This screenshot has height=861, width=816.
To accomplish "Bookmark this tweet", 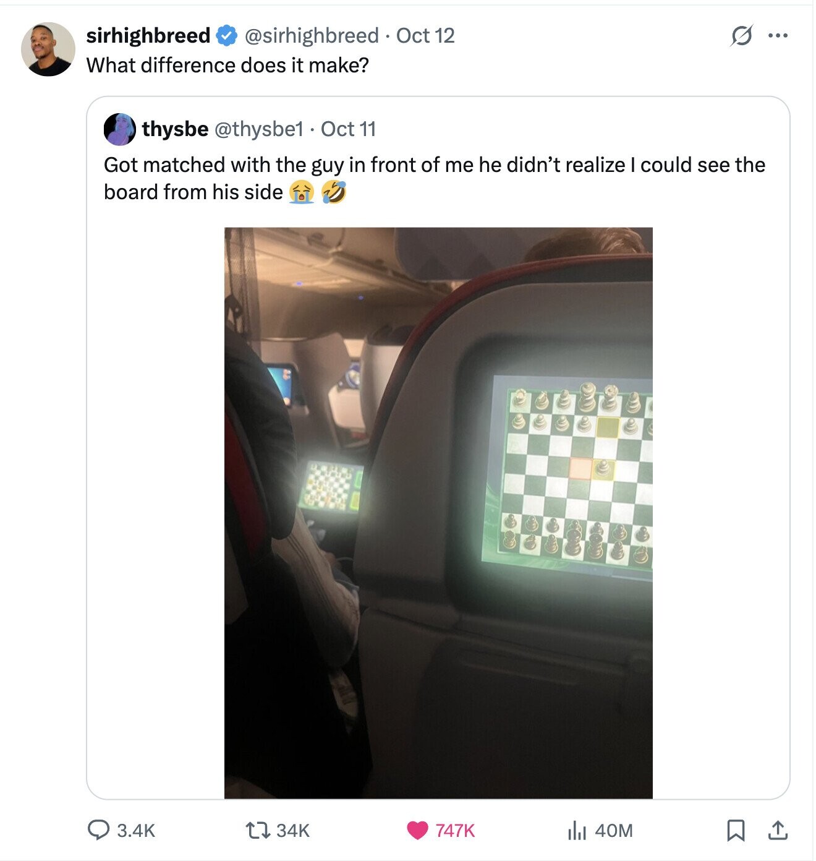I will click(x=735, y=830).
